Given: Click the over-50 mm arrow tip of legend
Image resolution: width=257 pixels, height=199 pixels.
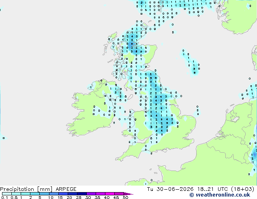Looking at the screenshot, I should 128,194.
